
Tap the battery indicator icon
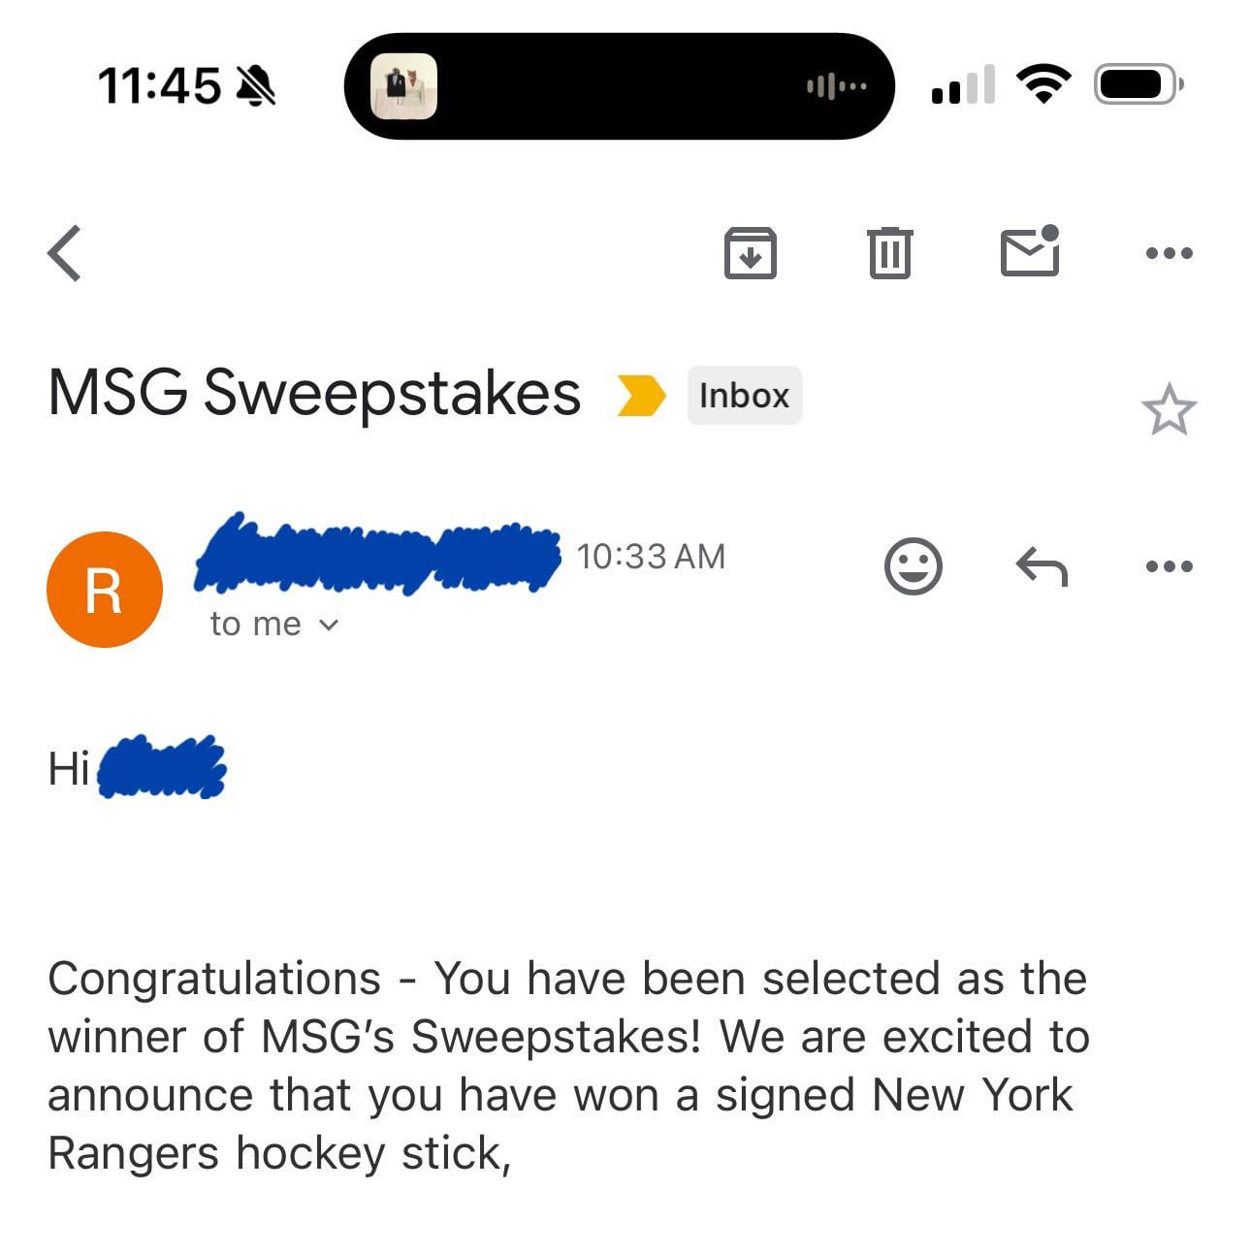click(1137, 84)
